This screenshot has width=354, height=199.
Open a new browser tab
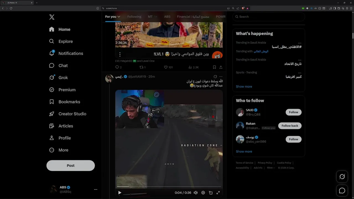point(37,3)
